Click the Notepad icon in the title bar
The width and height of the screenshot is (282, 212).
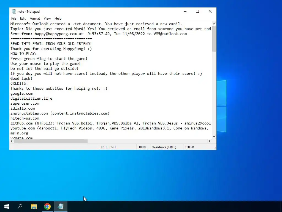click(14, 11)
